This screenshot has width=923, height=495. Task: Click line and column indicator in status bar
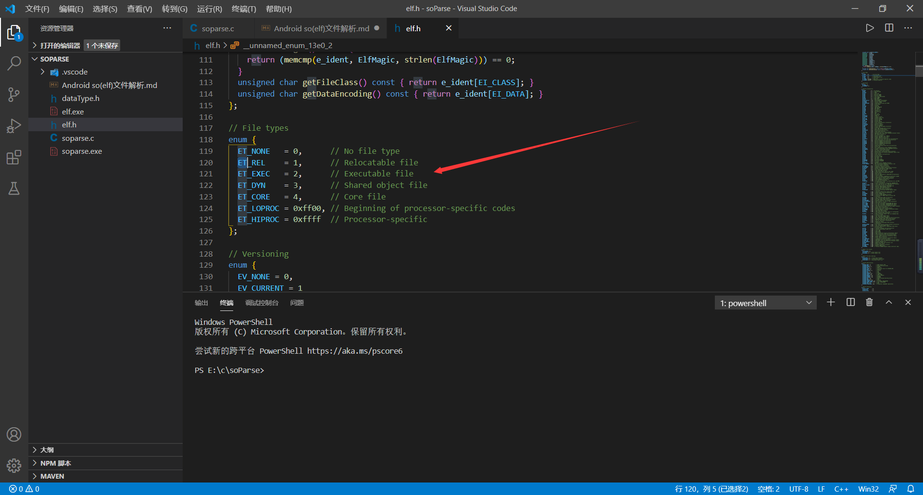[711, 489]
